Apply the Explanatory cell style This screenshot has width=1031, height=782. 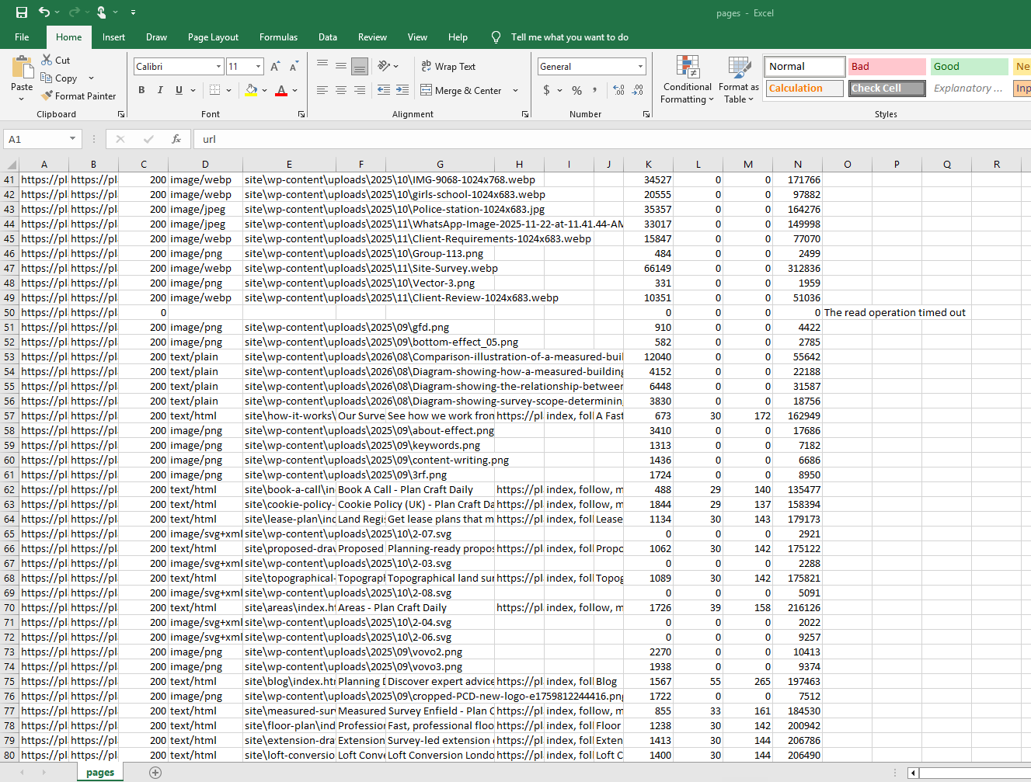(970, 89)
